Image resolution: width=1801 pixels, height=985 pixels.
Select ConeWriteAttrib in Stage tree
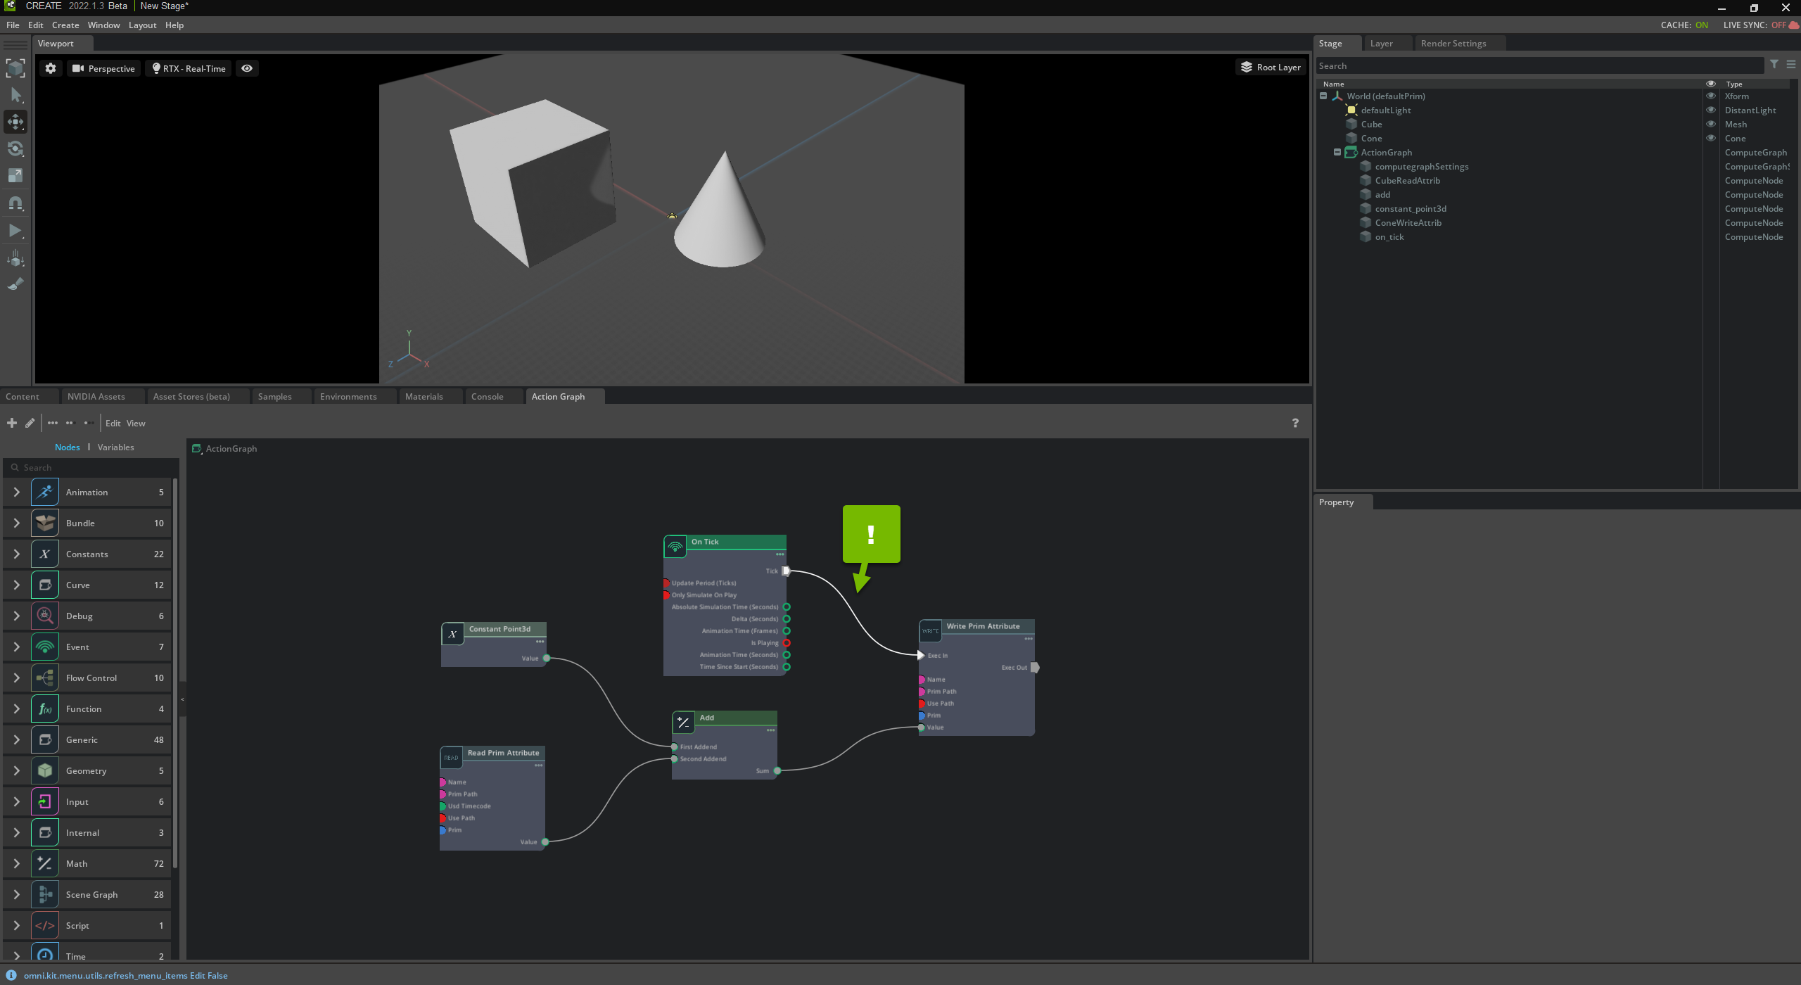tap(1408, 222)
